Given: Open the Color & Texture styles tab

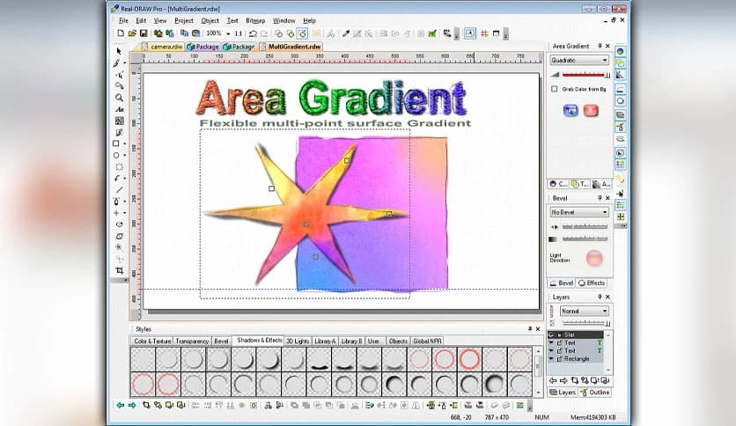Looking at the screenshot, I should click(152, 342).
